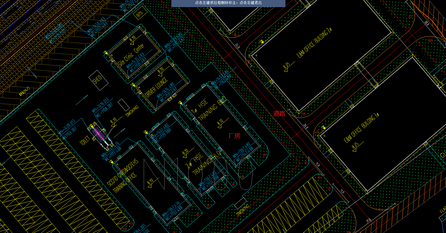This screenshot has height=233, width=446.
Task: Select the Site Clinic Center text
Action: click(x=131, y=55)
